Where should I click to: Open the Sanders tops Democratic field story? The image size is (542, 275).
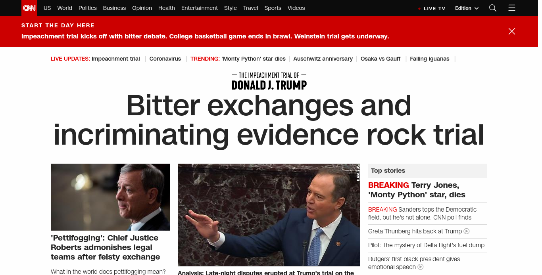click(423, 213)
